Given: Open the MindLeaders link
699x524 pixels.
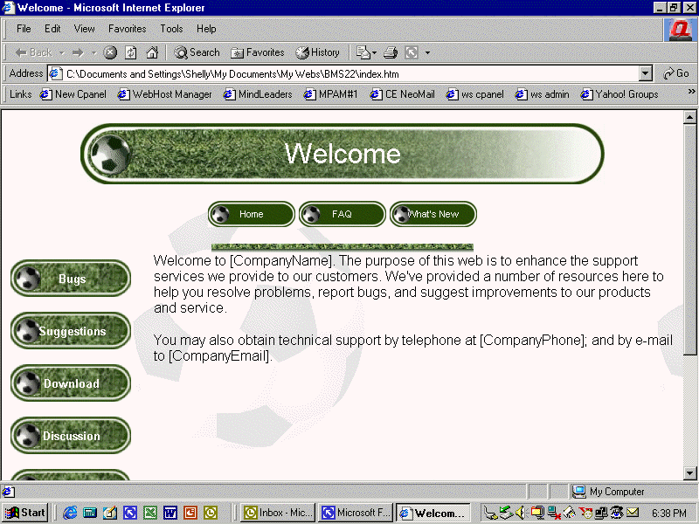Looking at the screenshot, I should (x=258, y=94).
